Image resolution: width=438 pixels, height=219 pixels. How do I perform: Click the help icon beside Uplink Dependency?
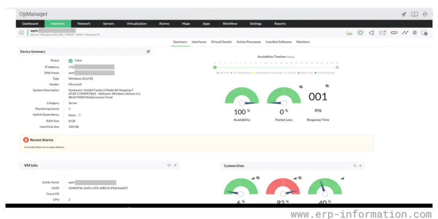(80, 115)
